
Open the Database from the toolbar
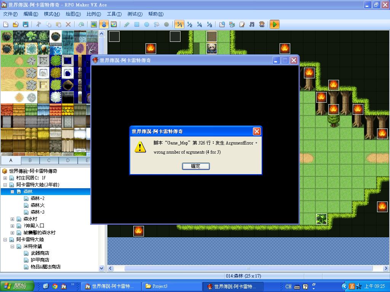[222, 24]
